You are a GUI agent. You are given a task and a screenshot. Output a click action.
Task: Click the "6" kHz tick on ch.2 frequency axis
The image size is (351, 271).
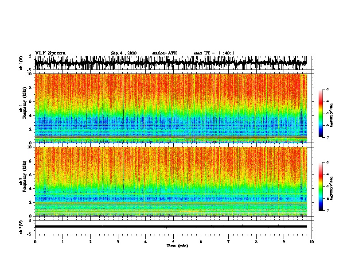(31, 174)
